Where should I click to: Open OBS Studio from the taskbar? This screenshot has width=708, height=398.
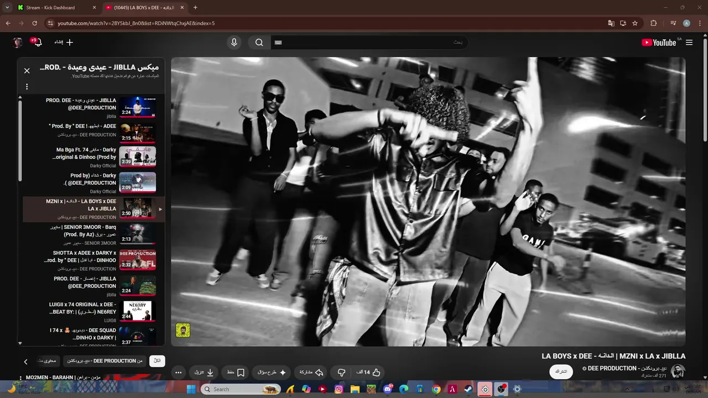pos(501,389)
